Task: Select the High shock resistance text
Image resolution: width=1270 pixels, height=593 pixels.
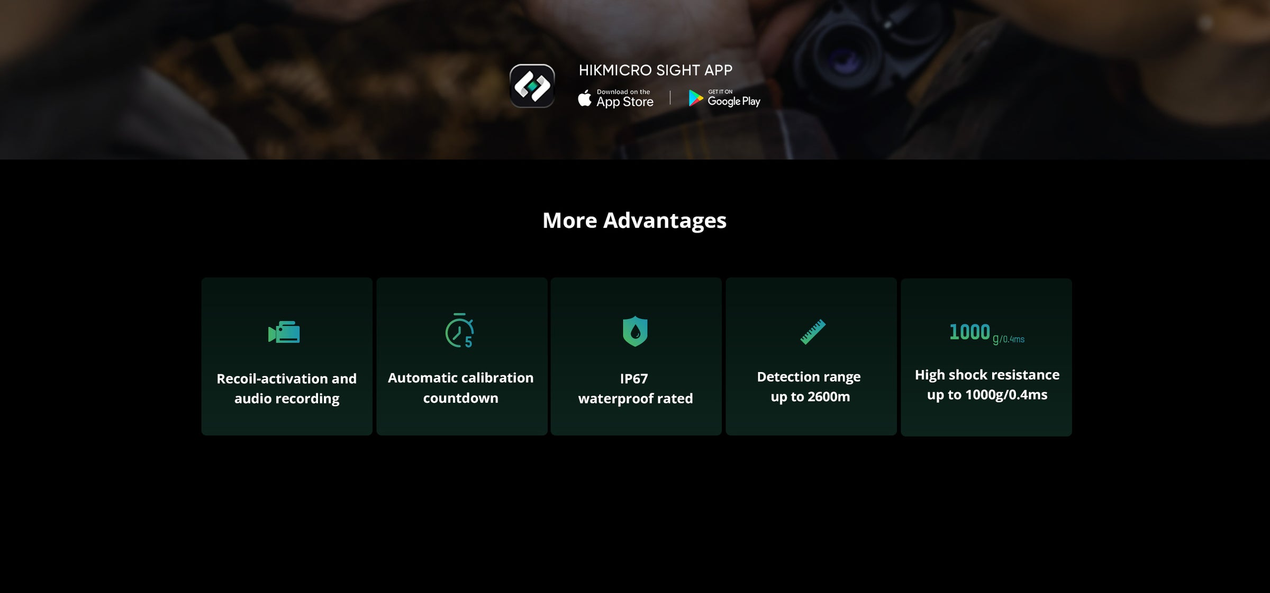Action: pos(987,375)
